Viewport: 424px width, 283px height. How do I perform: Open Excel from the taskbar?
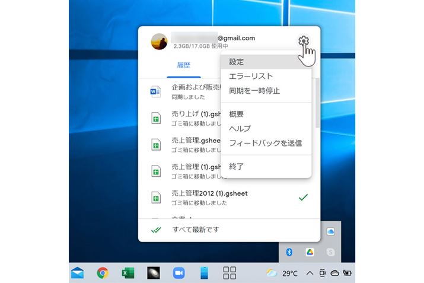(x=127, y=273)
